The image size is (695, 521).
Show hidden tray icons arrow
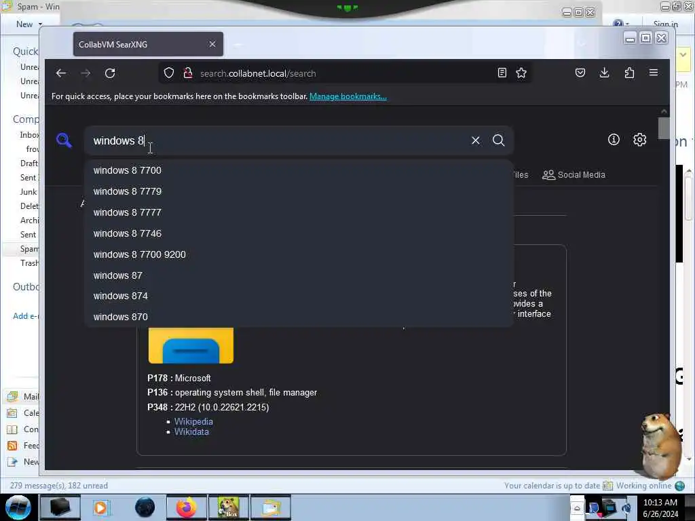pyautogui.click(x=577, y=508)
